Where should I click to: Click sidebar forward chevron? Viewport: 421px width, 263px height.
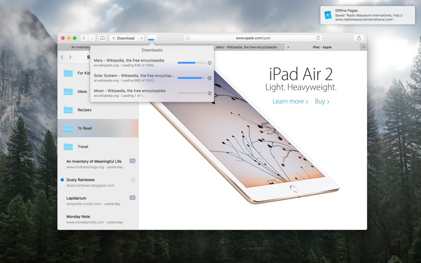tap(70, 57)
